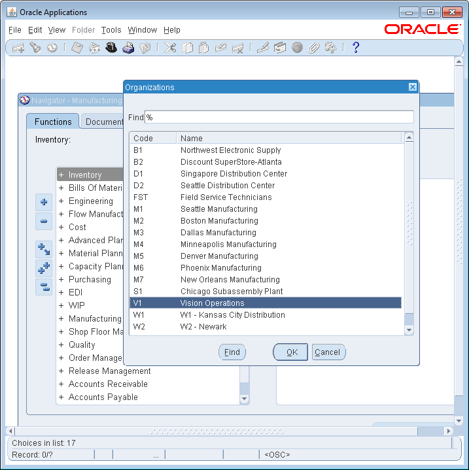
Task: Click the Cut scissors toolbar icon
Action: point(170,48)
